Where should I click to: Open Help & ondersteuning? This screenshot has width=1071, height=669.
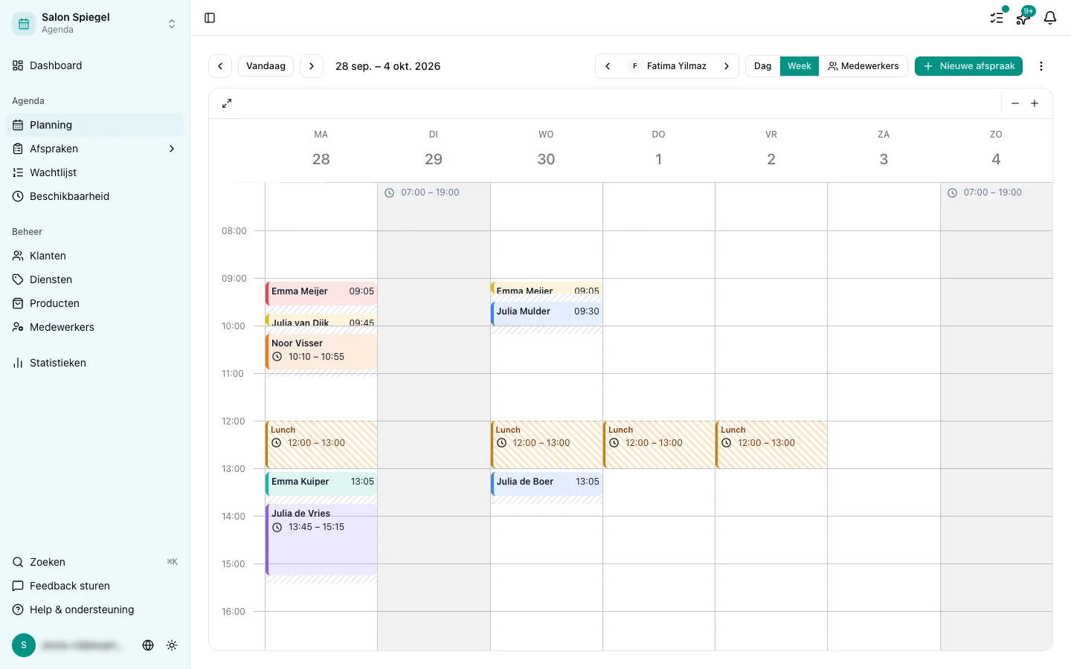click(94, 610)
